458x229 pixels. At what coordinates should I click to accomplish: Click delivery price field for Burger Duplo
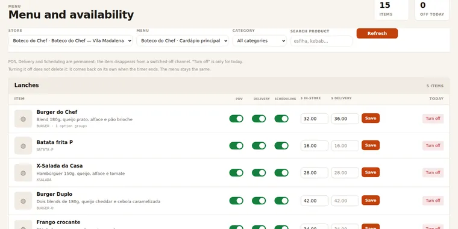(x=345, y=201)
